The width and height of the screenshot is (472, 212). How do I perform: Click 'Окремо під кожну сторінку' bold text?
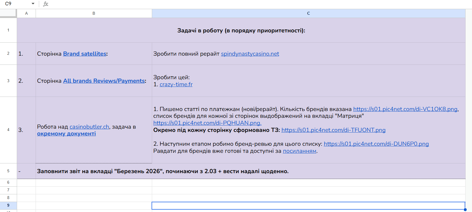click(217, 130)
